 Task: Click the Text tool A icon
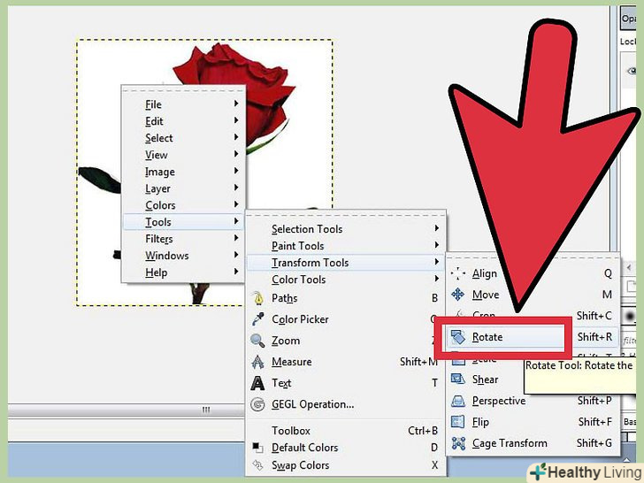257,383
